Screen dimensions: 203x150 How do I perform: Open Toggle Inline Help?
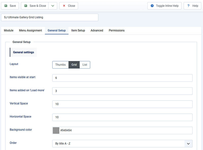click(164, 6)
